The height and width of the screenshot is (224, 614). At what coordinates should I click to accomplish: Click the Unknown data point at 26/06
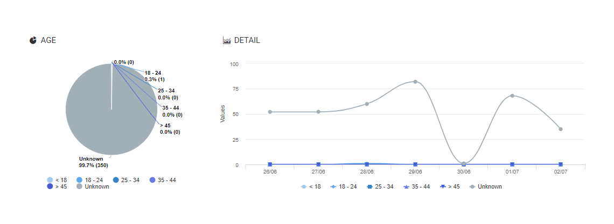[x=270, y=112]
